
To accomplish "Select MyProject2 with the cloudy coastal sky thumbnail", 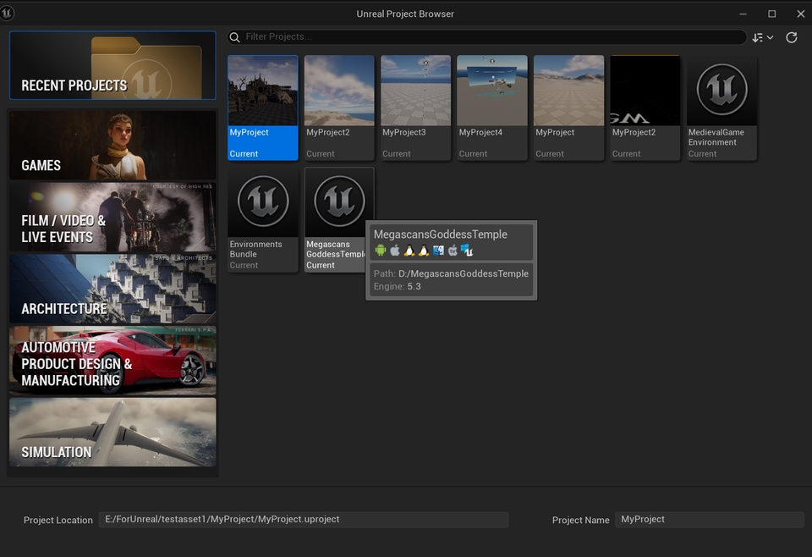I will click(339, 108).
